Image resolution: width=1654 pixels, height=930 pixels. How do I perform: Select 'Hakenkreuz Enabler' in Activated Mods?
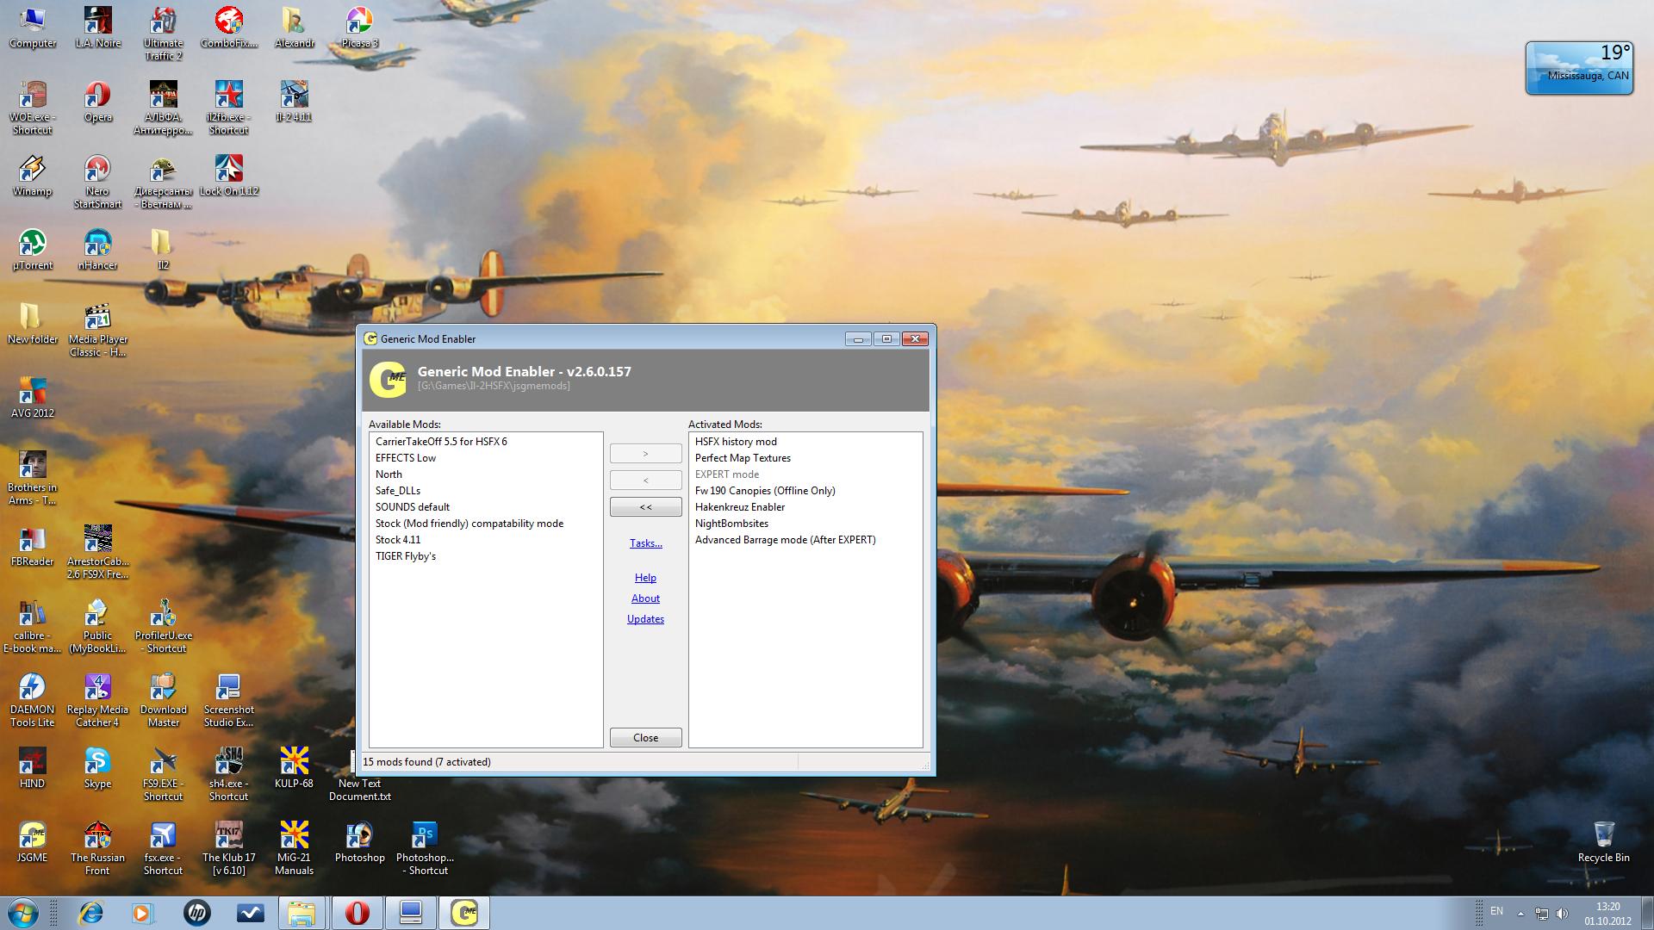[740, 507]
